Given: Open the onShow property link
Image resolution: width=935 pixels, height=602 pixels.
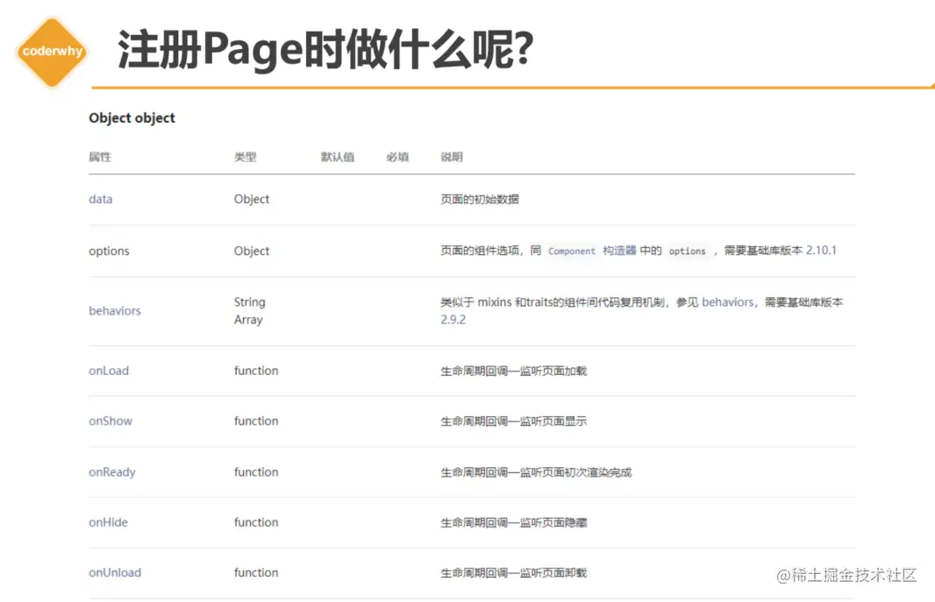Looking at the screenshot, I should (x=111, y=421).
